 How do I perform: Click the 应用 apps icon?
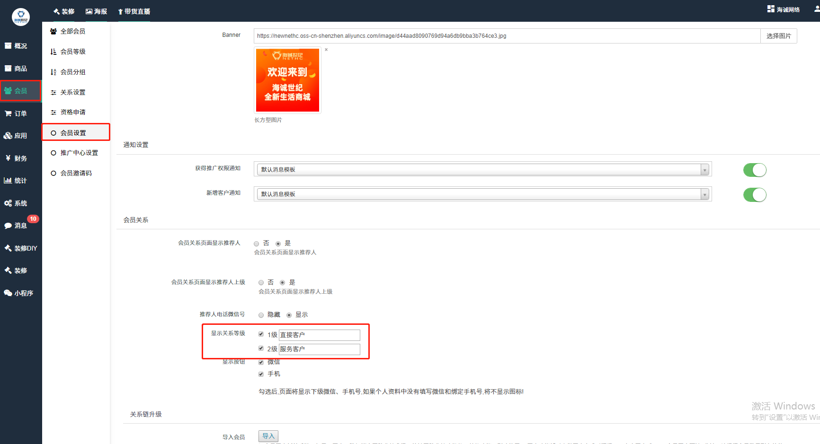point(8,136)
